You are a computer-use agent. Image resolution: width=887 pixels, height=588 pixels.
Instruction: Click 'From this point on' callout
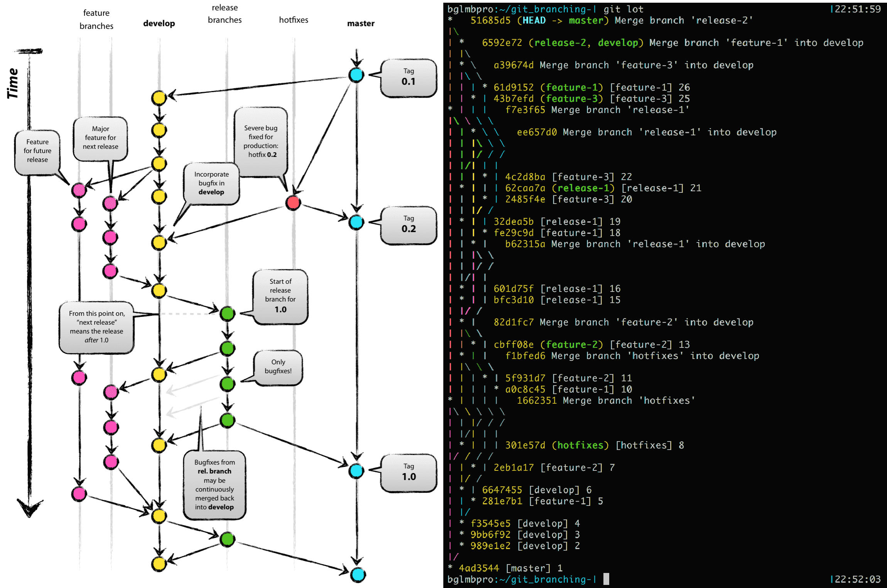point(96,327)
